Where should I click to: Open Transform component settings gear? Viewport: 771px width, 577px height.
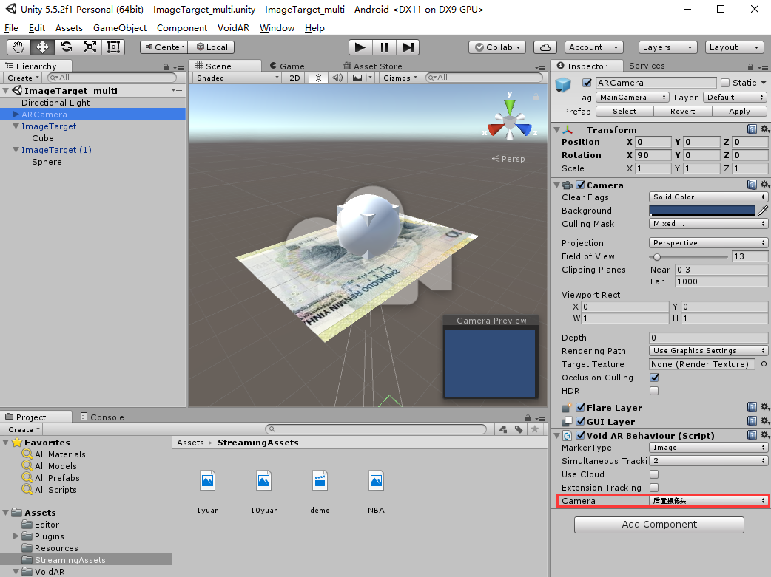pos(764,129)
